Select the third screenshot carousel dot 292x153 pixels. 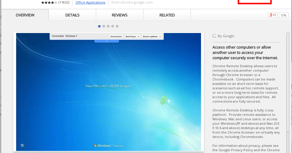click(x=108, y=26)
